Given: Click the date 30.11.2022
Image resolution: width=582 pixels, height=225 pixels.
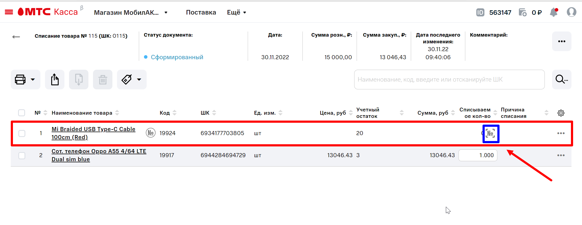Looking at the screenshot, I should click(275, 57).
